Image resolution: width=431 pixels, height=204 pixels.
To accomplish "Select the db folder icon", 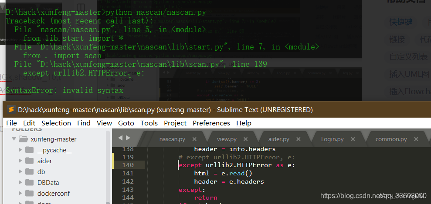I will (x=29, y=172).
